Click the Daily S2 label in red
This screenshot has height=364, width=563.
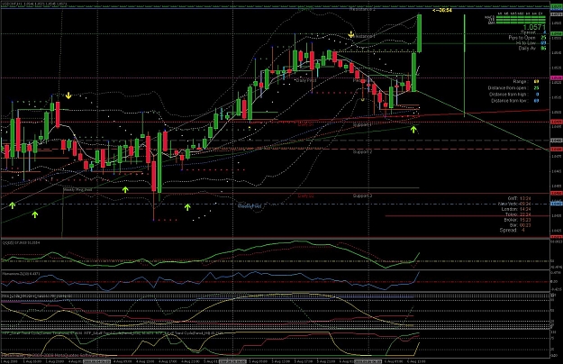[305, 196]
